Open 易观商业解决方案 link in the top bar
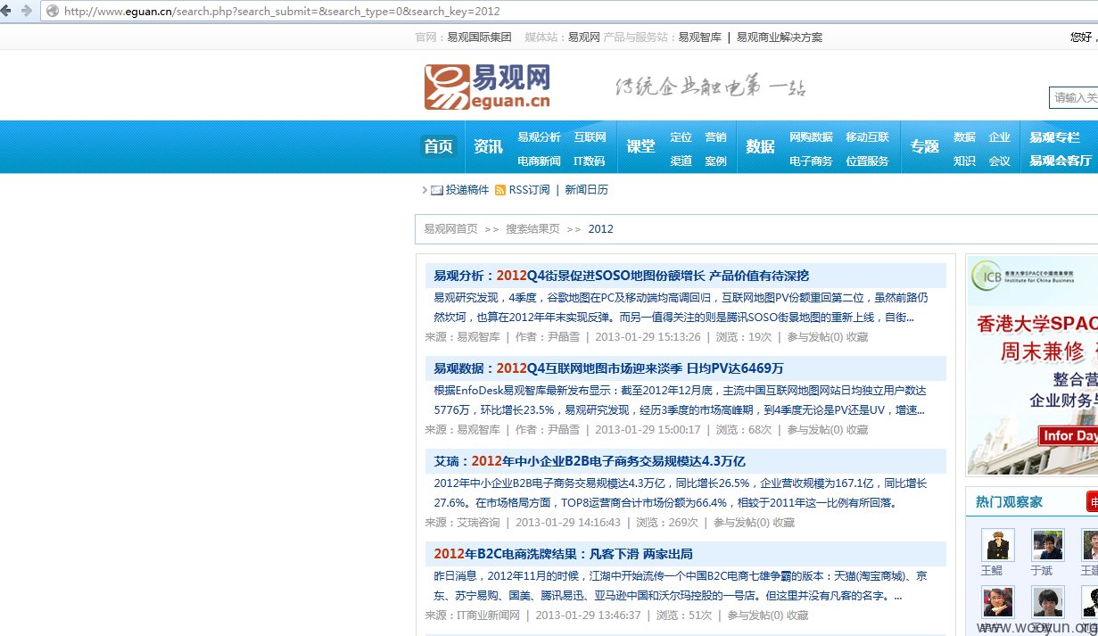The height and width of the screenshot is (636, 1098). point(780,37)
